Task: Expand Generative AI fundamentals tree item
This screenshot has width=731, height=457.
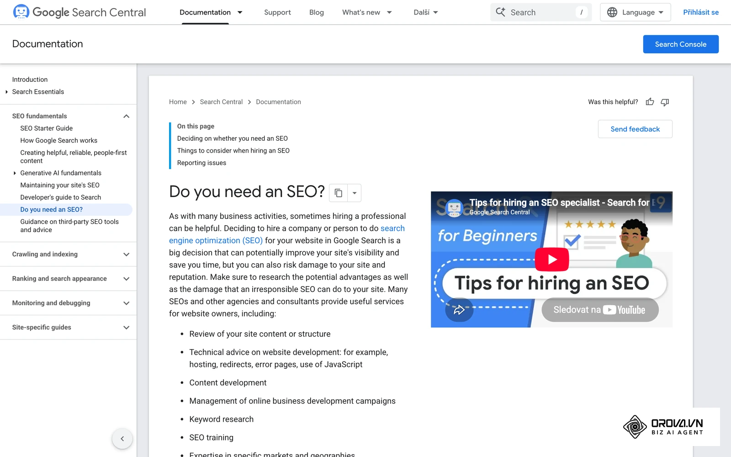Action: click(15, 173)
